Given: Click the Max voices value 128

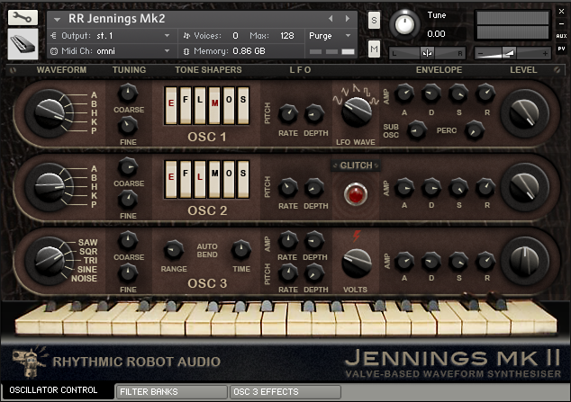Looking at the screenshot, I should point(287,36).
